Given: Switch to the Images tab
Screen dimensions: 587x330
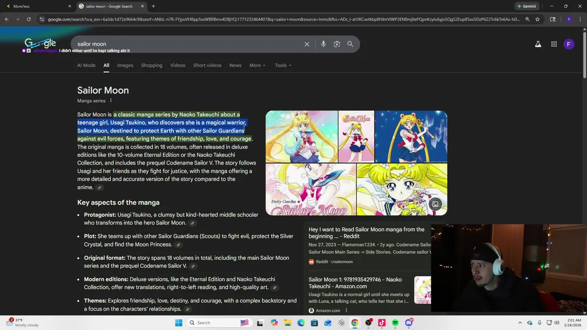Looking at the screenshot, I should 125,65.
